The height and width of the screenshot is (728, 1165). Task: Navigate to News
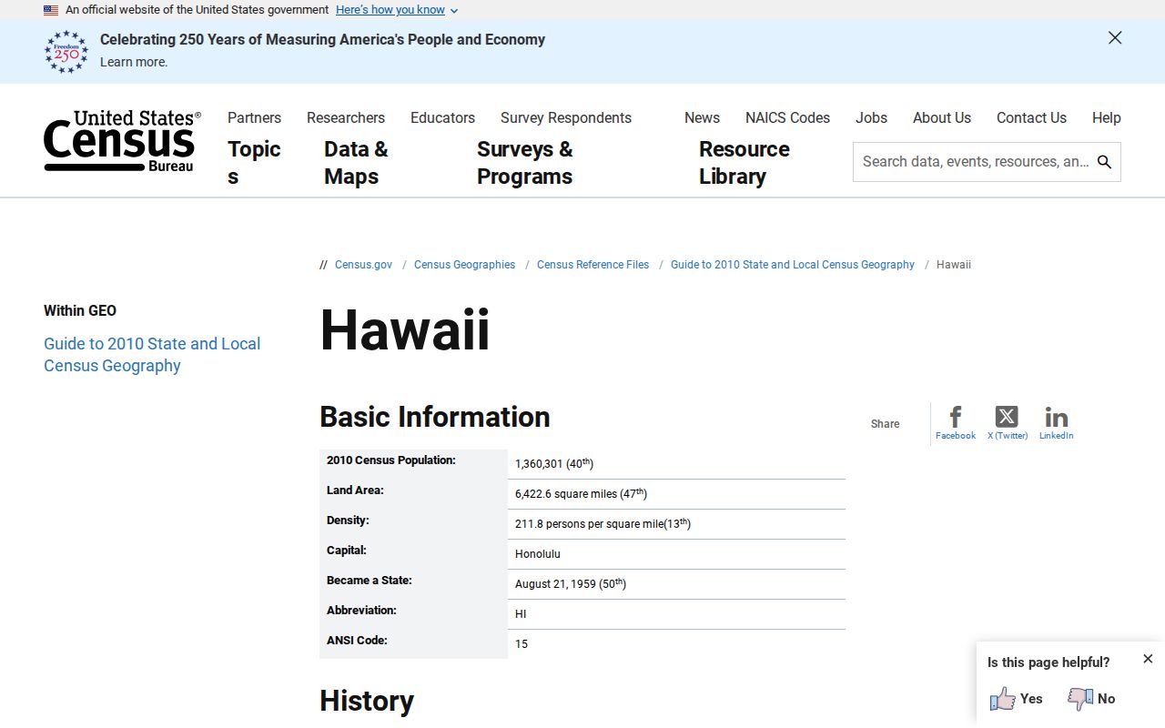(x=702, y=117)
